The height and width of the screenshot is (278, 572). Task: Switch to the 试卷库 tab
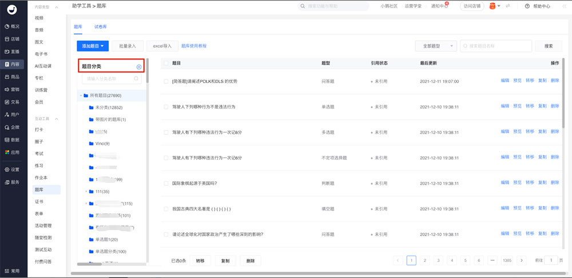click(101, 27)
